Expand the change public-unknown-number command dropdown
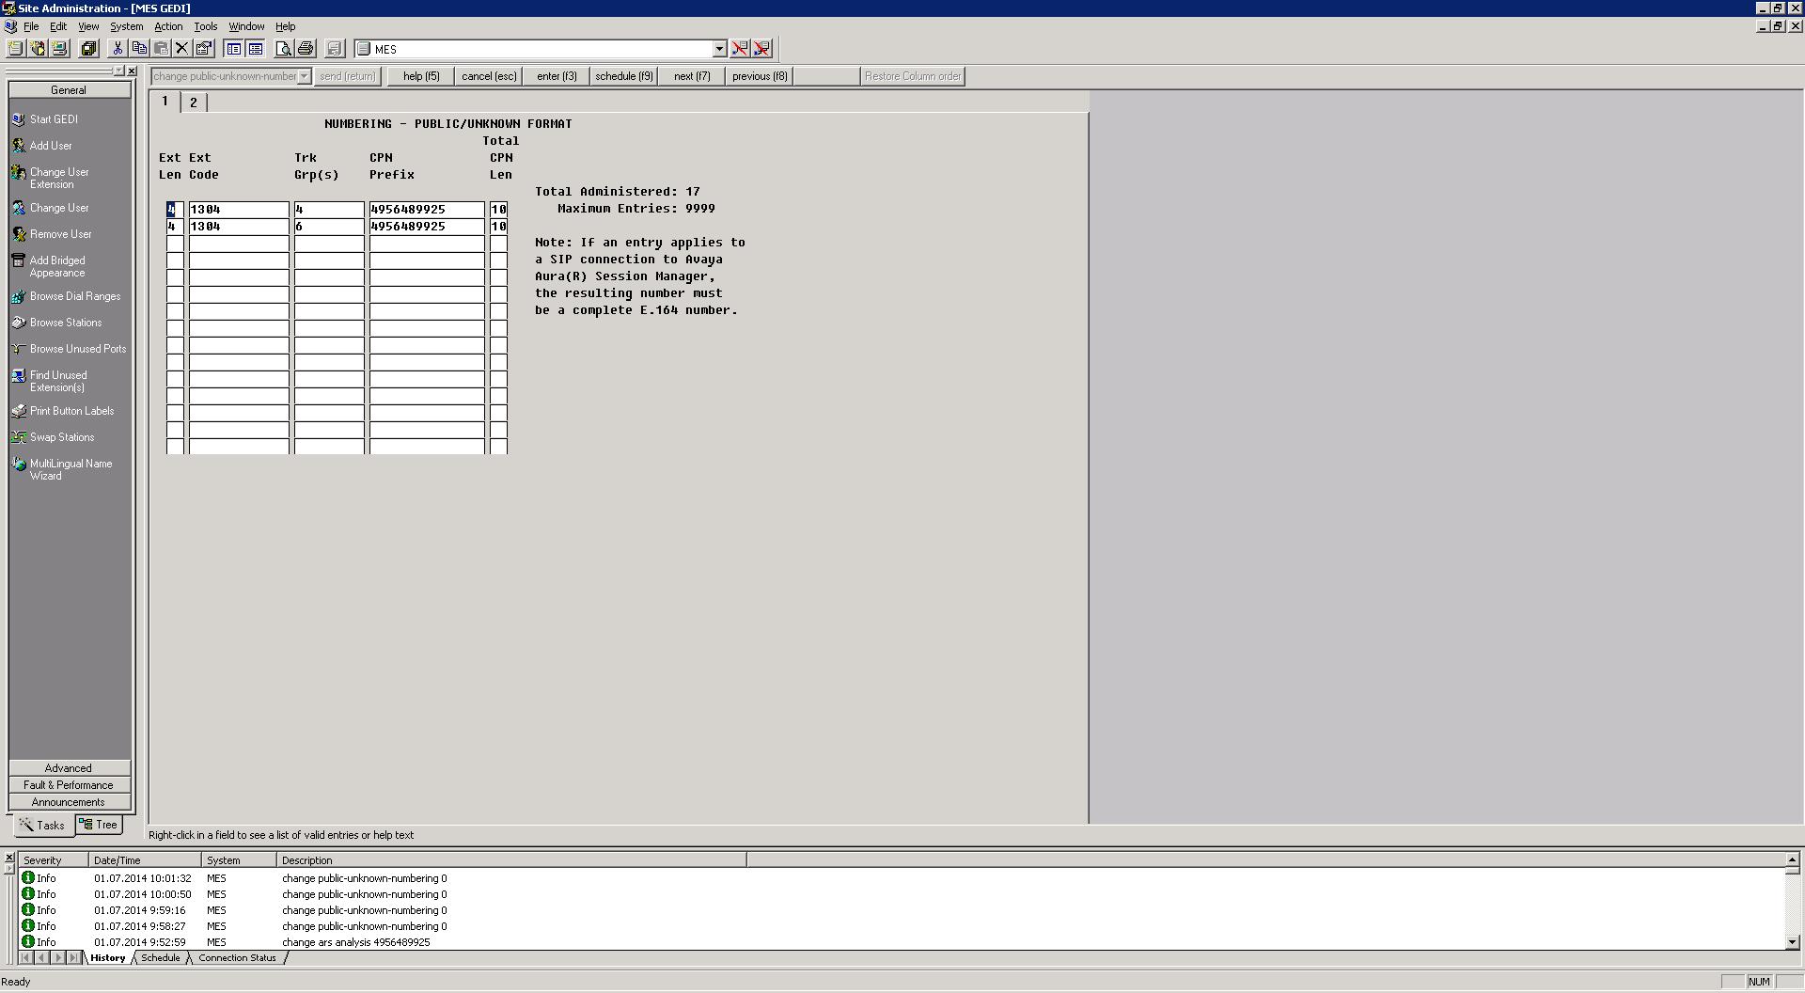Viewport: 1805px width, 993px height. (x=305, y=76)
